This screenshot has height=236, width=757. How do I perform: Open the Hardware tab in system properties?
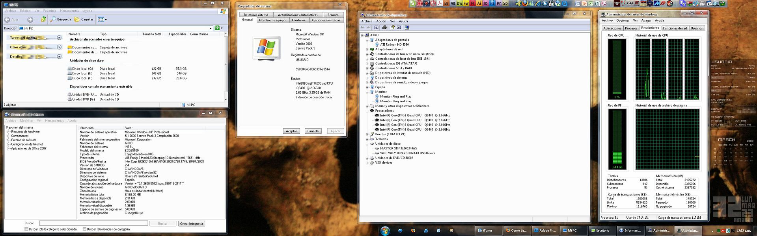298,20
